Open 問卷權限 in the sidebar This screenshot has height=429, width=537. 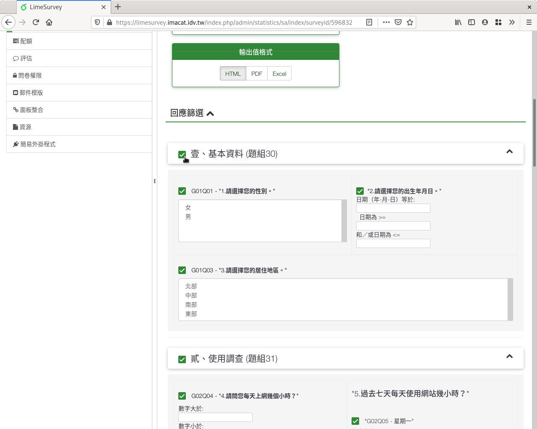point(79,75)
